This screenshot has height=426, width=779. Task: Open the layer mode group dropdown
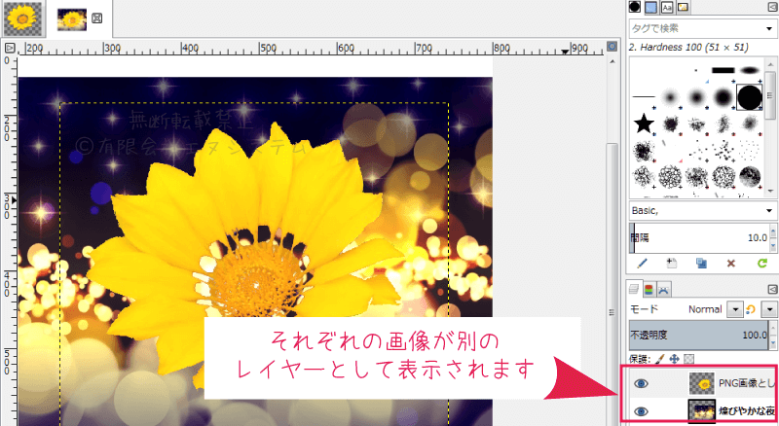point(769,309)
